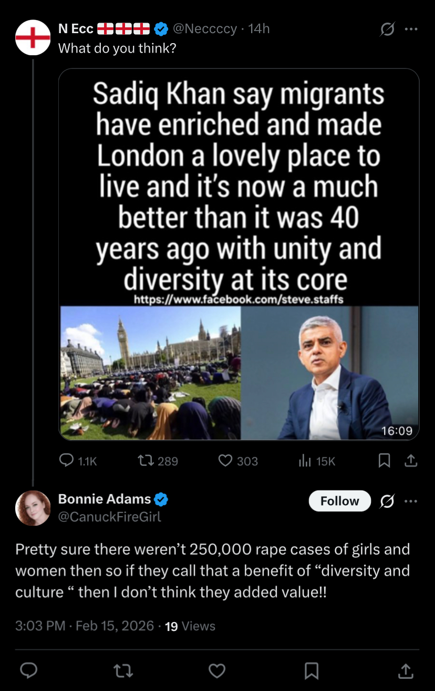This screenshot has height=691, width=435.
Task: Bookmark Bonnie Adams' reply
Action: click(312, 670)
